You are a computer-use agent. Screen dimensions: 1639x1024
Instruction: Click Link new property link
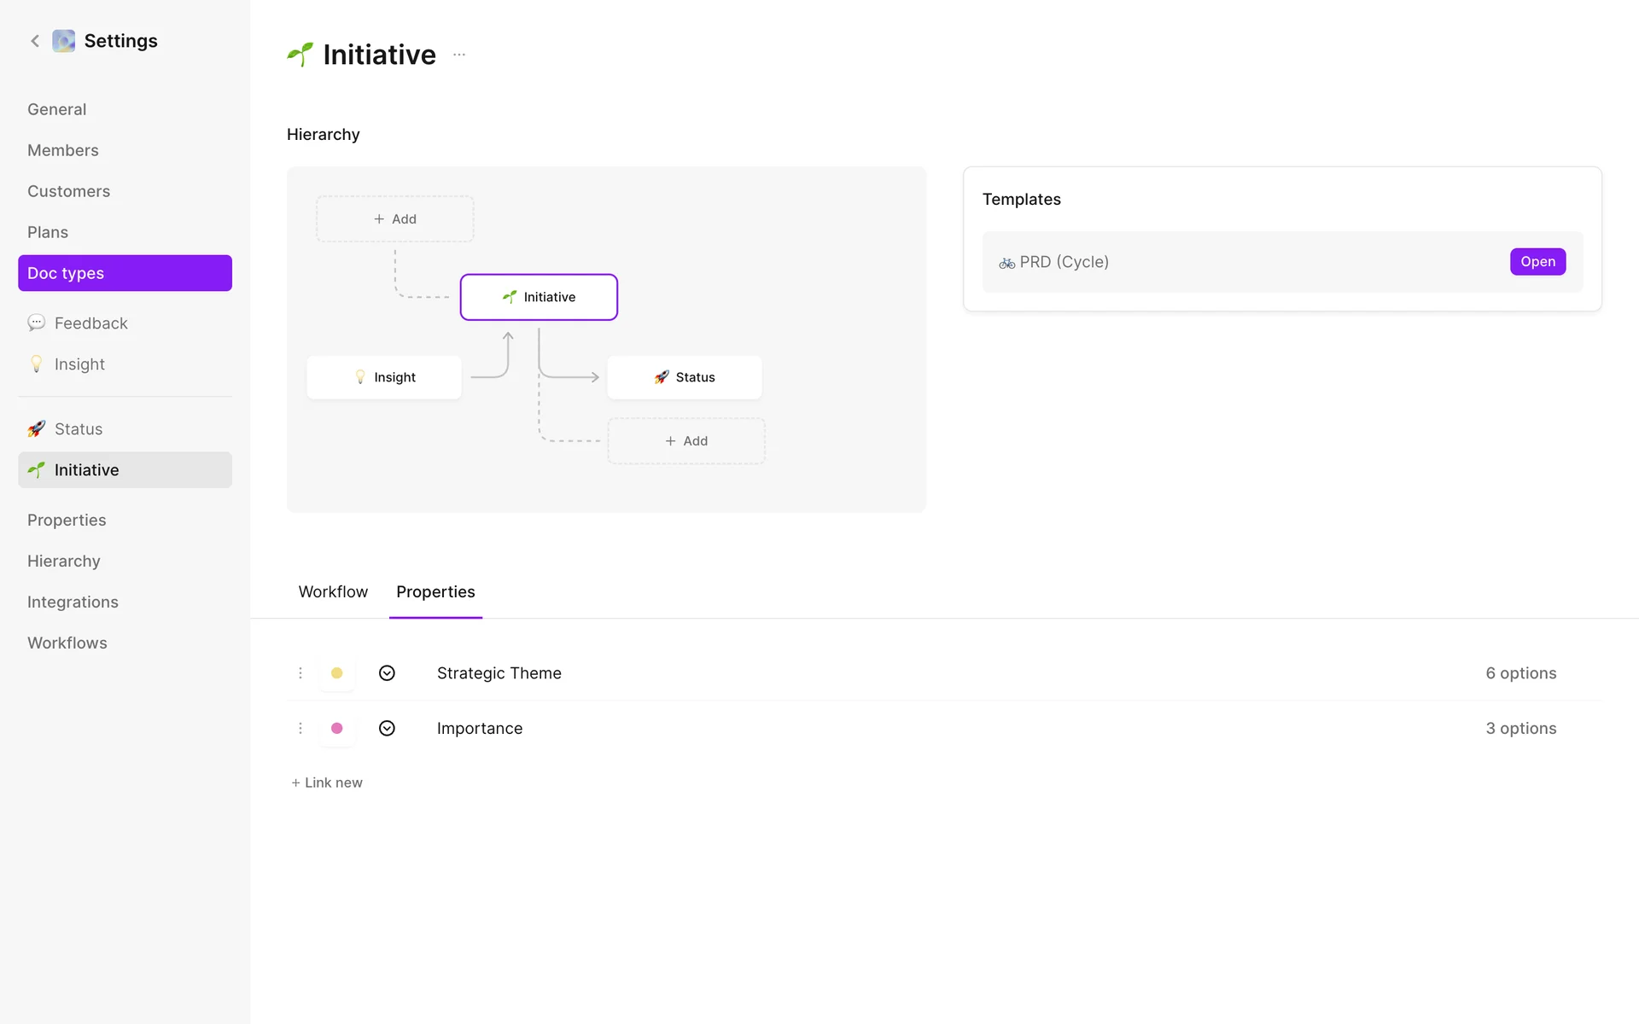tap(327, 783)
